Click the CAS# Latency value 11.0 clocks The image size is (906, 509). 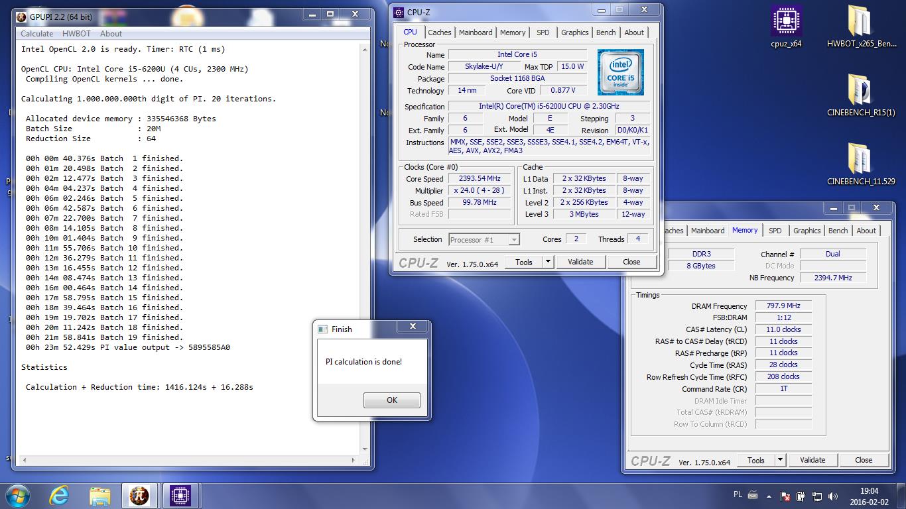783,329
